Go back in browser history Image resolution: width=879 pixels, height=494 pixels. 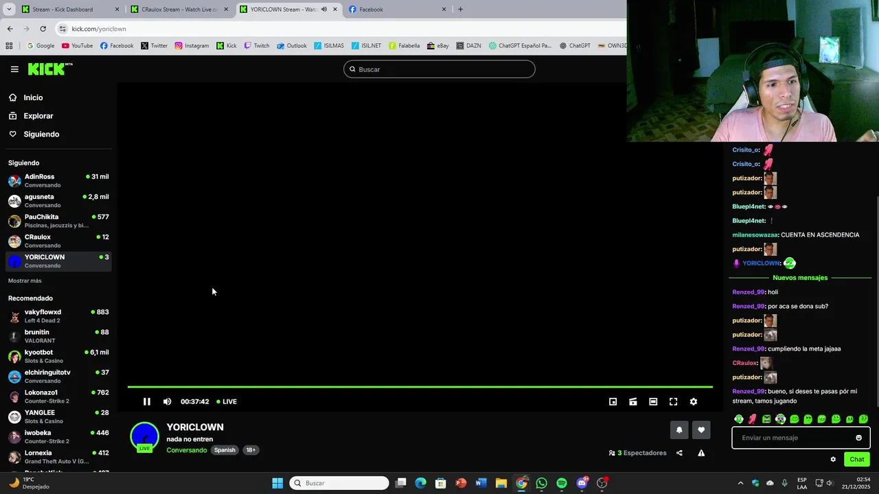10,29
